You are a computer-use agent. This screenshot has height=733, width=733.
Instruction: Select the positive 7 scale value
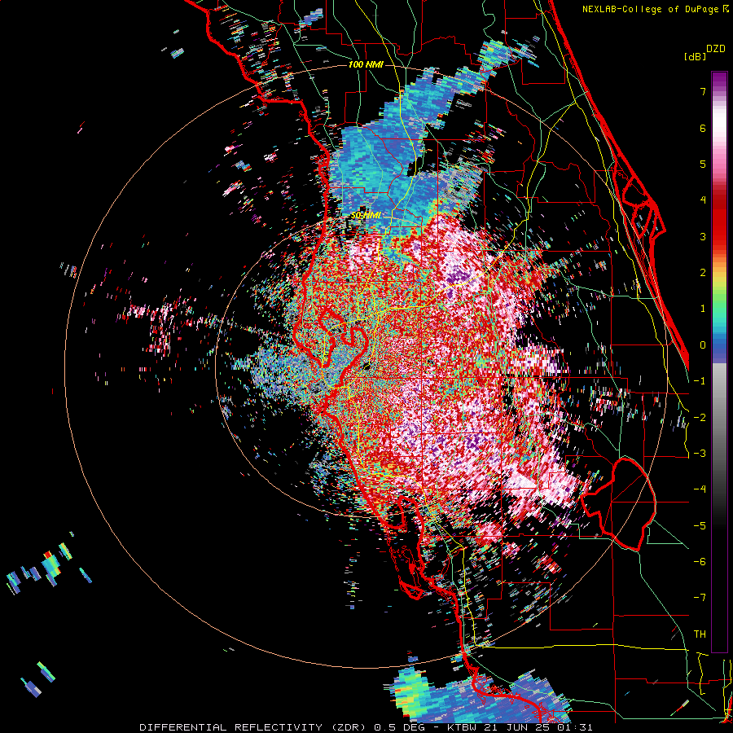pyautogui.click(x=703, y=91)
